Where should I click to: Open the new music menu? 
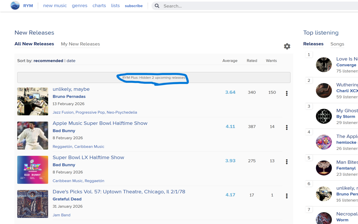pos(55,6)
